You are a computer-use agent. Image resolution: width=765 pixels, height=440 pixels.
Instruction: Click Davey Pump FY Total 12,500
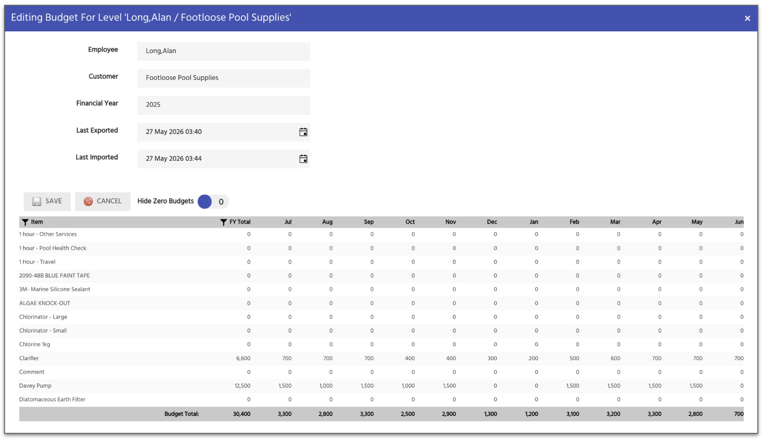tap(242, 386)
